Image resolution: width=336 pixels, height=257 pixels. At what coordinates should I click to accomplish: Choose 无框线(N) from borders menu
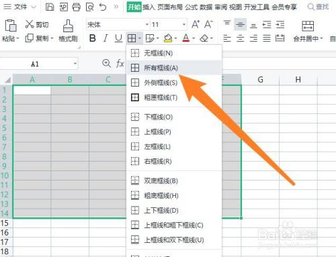[x=174, y=53]
